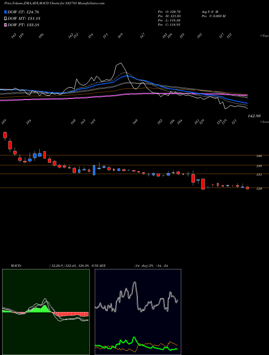
Task: Click the ADX '(14 day) 29, +14, -24' readout
Action: click(x=151, y=266)
